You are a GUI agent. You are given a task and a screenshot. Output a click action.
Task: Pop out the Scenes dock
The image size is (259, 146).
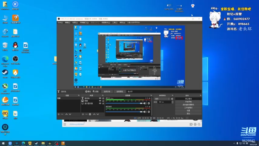(79, 95)
